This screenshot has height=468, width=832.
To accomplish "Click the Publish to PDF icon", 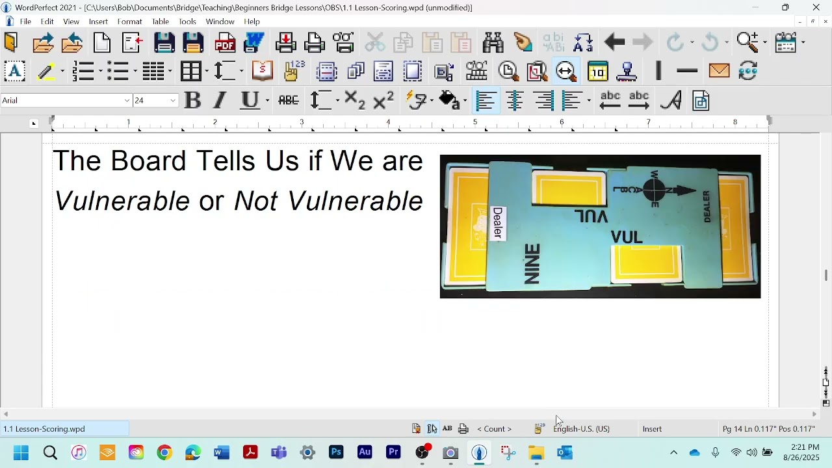I will (226, 43).
